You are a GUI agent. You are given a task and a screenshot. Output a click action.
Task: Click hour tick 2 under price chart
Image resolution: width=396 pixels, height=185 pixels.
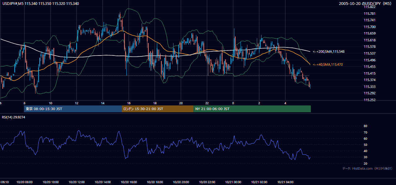(259, 103)
